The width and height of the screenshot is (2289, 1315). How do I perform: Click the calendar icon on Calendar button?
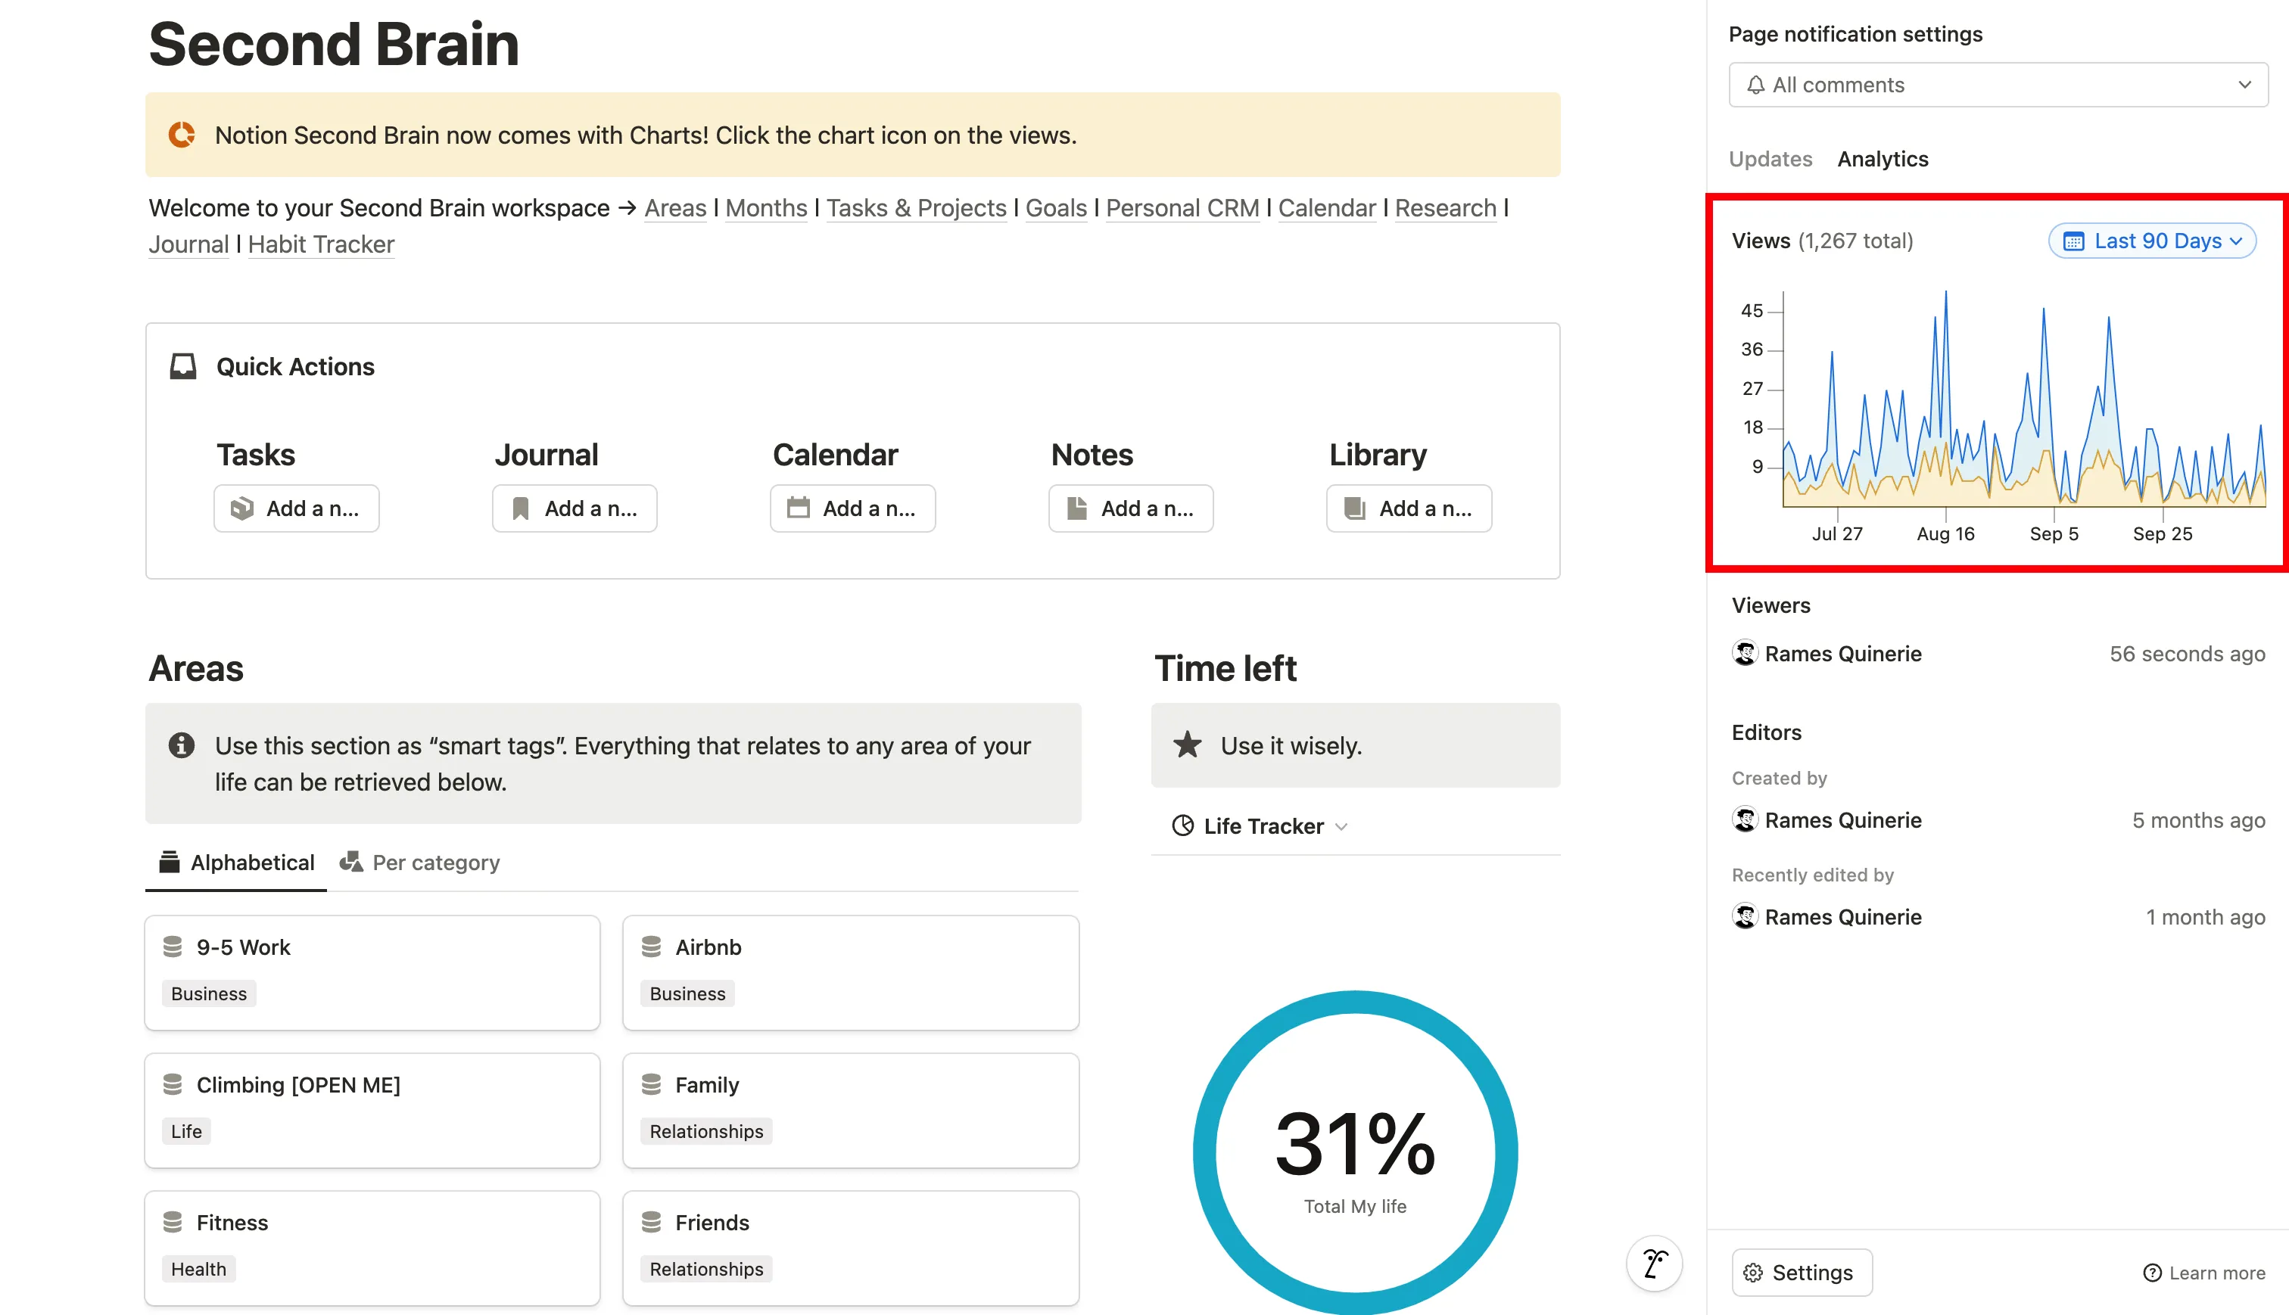coord(799,508)
